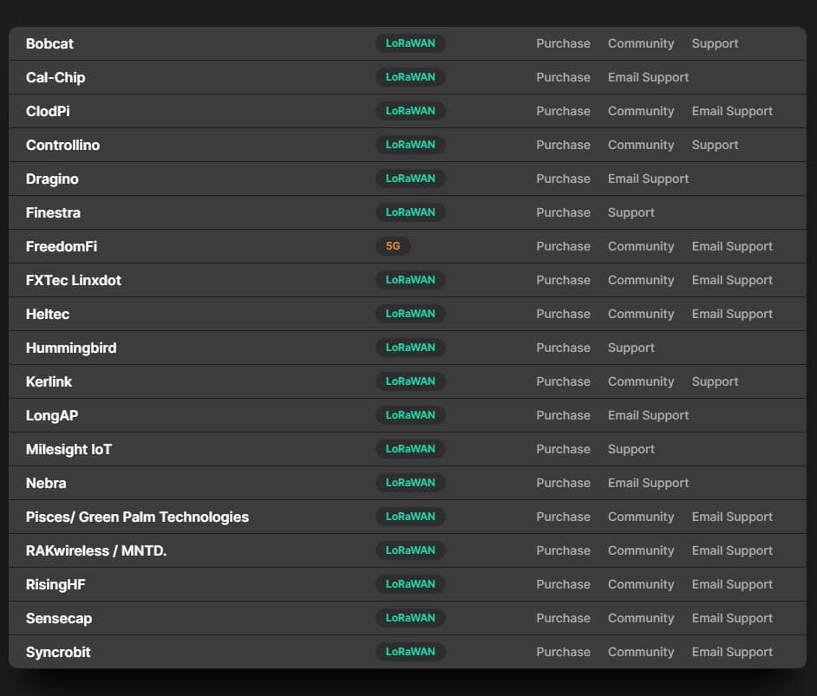Screen dimensions: 817x696
Task: Open Cal-Chip Purchase link
Action: pyautogui.click(x=563, y=77)
